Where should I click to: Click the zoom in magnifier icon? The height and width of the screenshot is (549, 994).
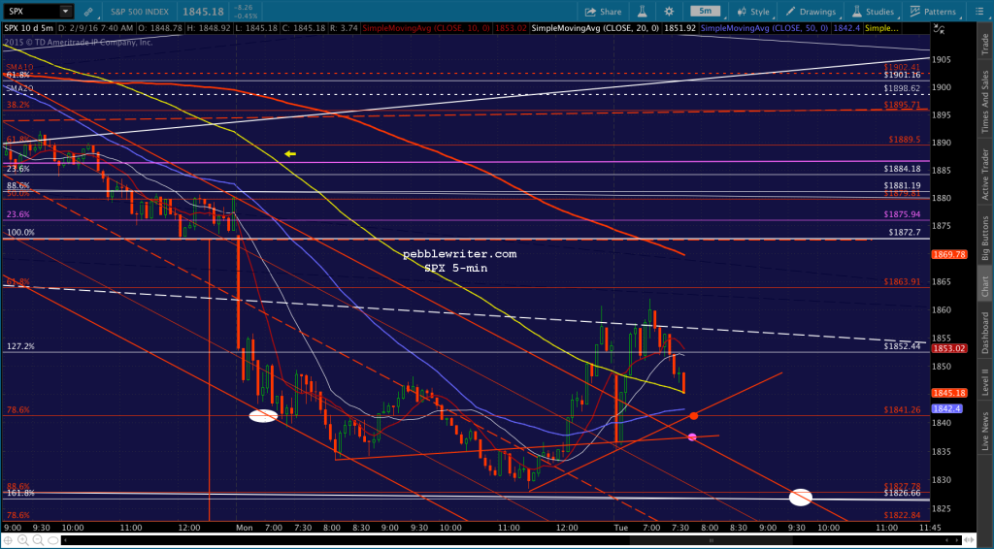coord(21,541)
